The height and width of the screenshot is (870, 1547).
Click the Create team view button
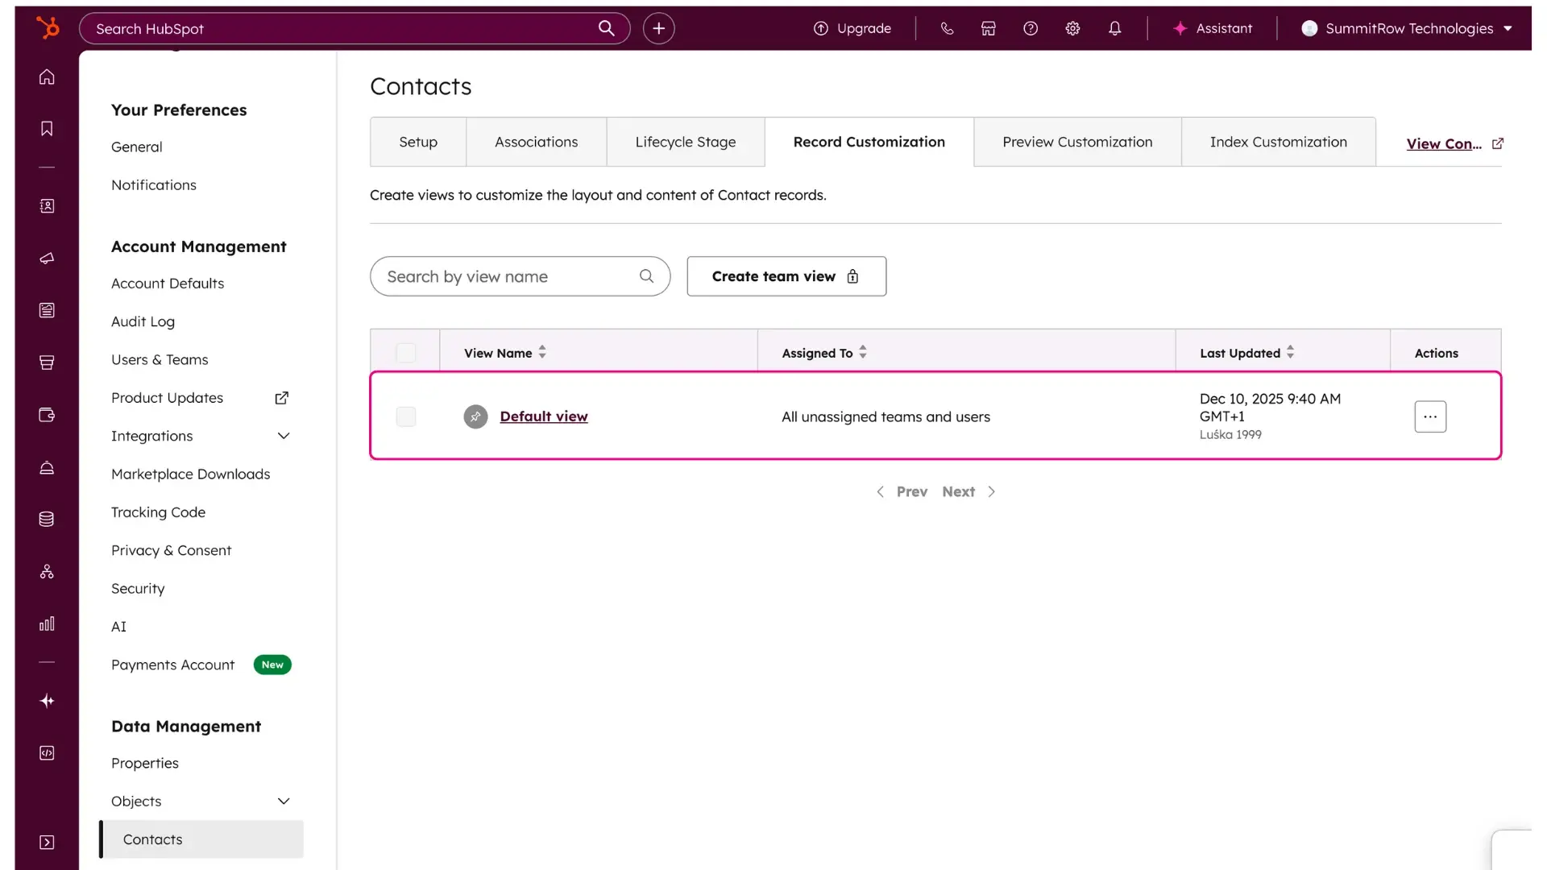[786, 276]
